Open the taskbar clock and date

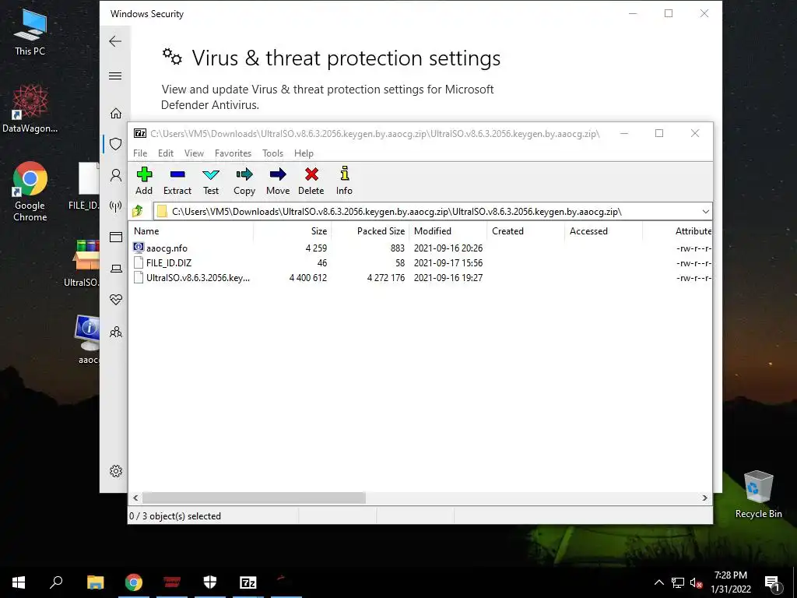pos(730,582)
